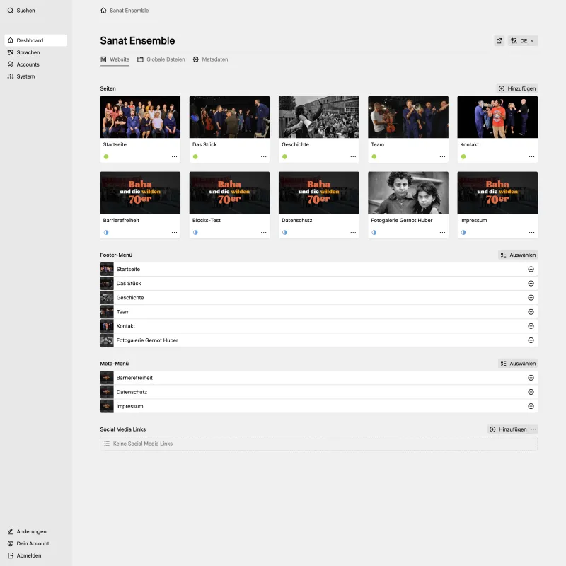The width and height of the screenshot is (566, 566).
Task: Click Hinzufügen to add a new page
Action: (x=518, y=88)
